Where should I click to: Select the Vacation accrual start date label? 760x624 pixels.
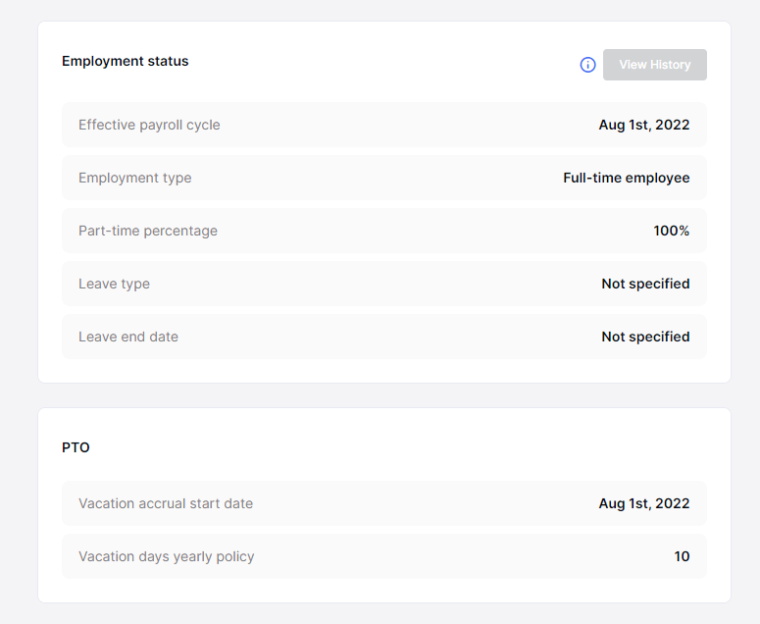(166, 503)
